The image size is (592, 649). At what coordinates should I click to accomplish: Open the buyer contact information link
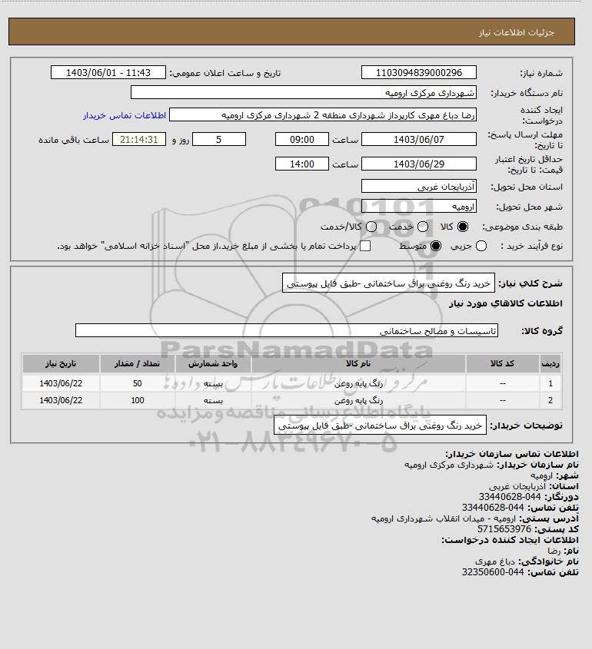(125, 115)
